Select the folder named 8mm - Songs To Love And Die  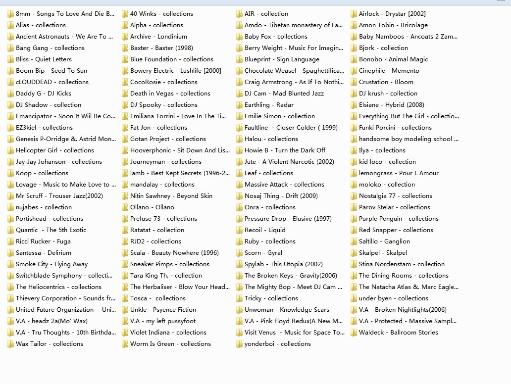pos(65,14)
